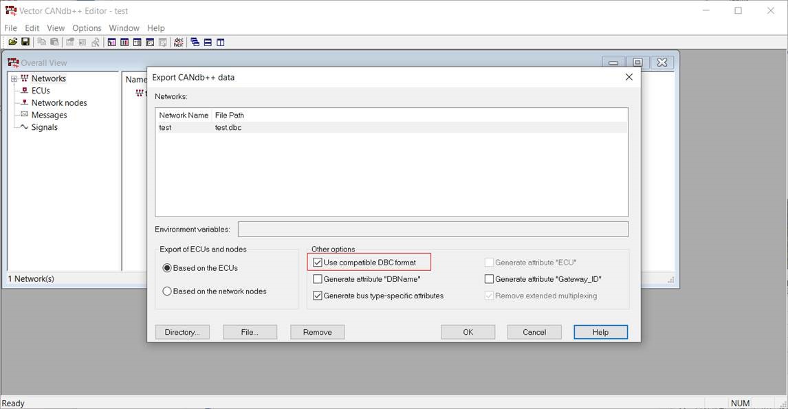Click the Help button in dialog
Screen dimensions: 788x409
point(600,332)
